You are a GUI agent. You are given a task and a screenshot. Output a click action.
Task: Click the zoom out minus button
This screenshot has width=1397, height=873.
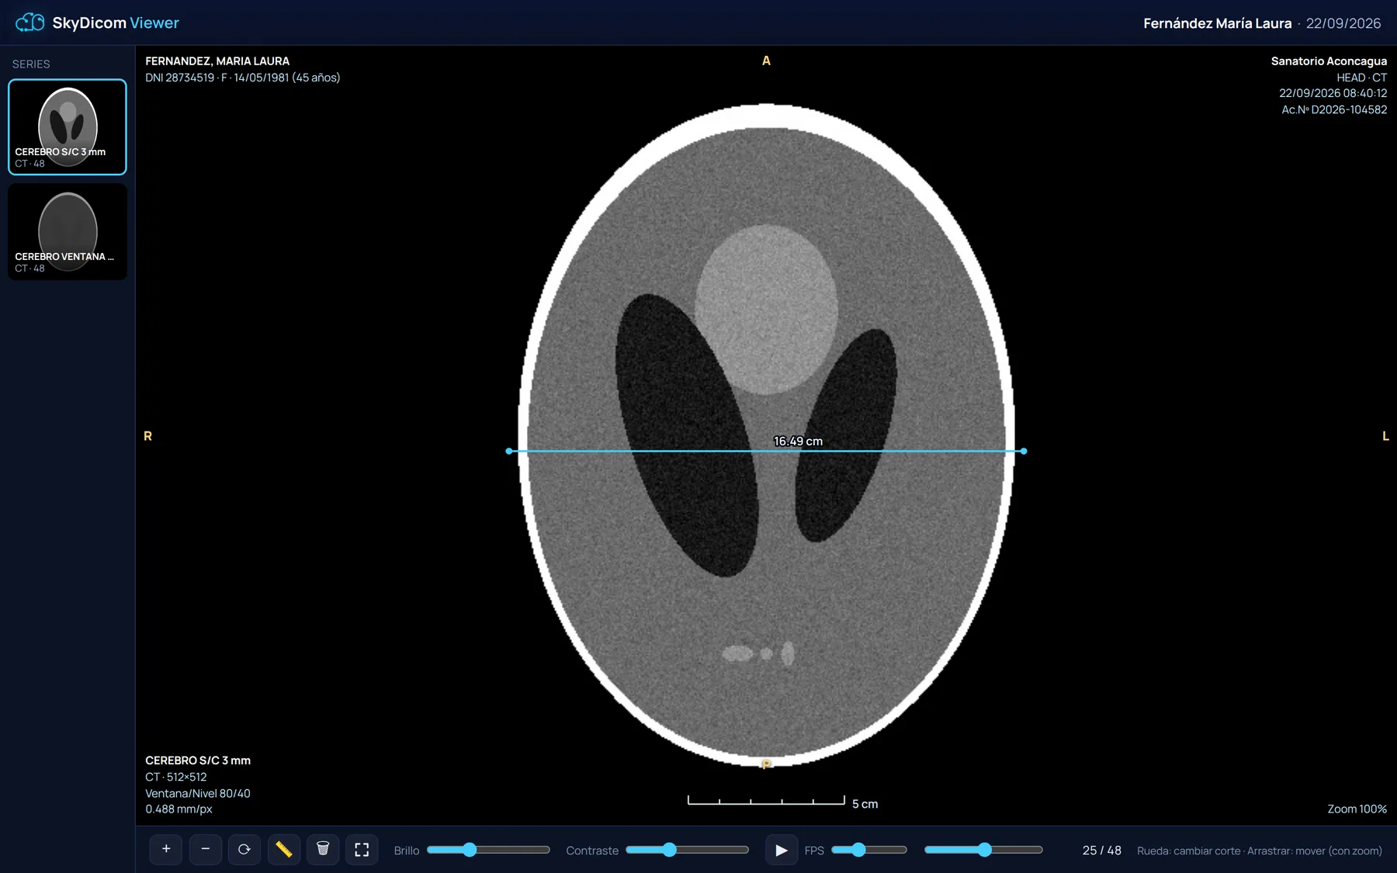click(x=206, y=850)
